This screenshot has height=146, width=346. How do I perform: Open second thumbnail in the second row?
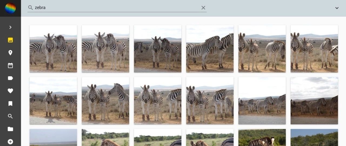pos(105,101)
